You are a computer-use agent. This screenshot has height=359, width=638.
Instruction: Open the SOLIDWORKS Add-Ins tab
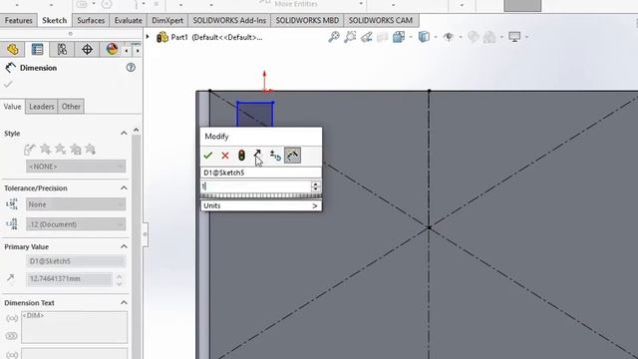point(229,20)
